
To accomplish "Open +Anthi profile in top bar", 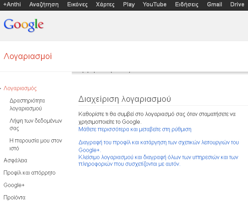I will (x=12, y=5).
